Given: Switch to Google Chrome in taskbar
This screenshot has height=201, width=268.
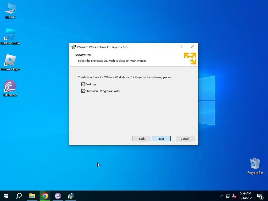Looking at the screenshot, I should coord(45,196).
